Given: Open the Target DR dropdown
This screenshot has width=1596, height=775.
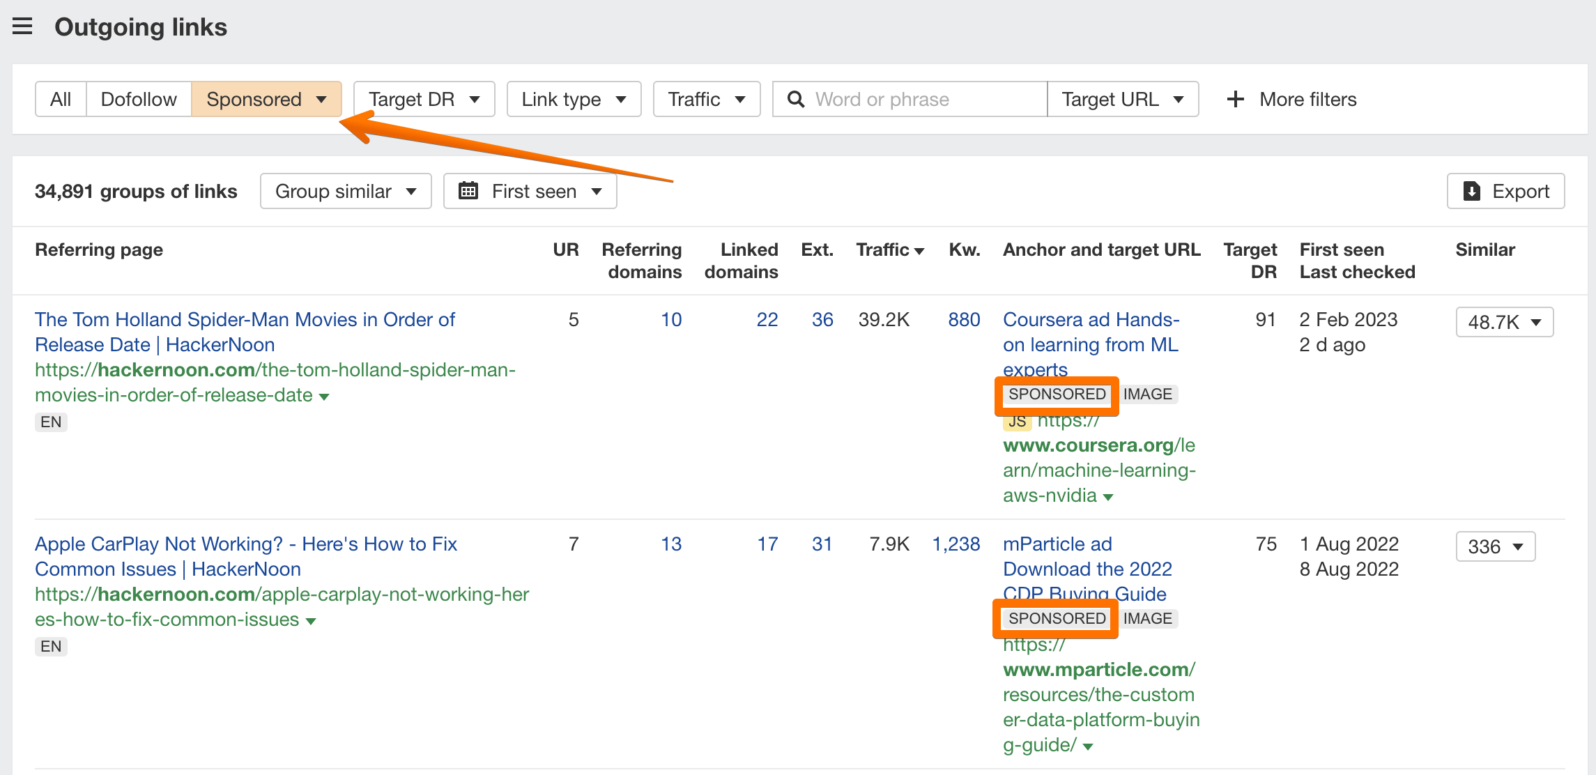Looking at the screenshot, I should pyautogui.click(x=423, y=99).
